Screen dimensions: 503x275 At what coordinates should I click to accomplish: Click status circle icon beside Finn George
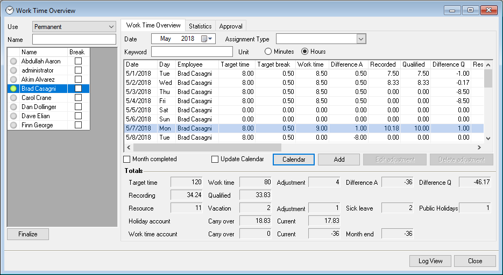pyautogui.click(x=14, y=125)
